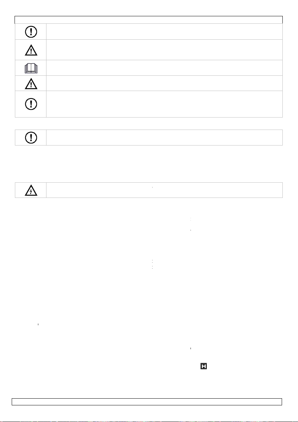Click the warning triangle below the book icon
This screenshot has width=298, height=422.
[x=31, y=84]
